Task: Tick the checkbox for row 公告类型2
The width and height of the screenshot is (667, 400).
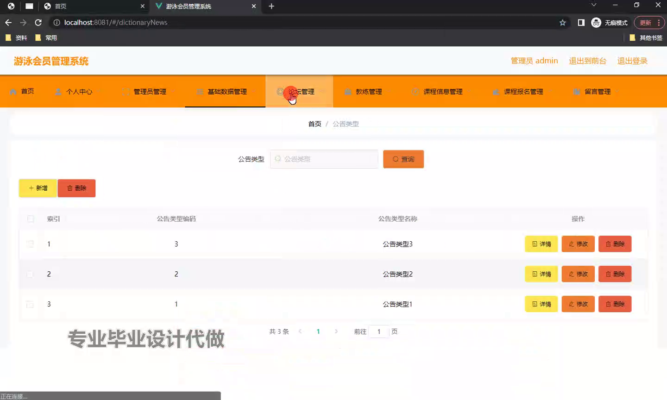Action: pyautogui.click(x=31, y=274)
